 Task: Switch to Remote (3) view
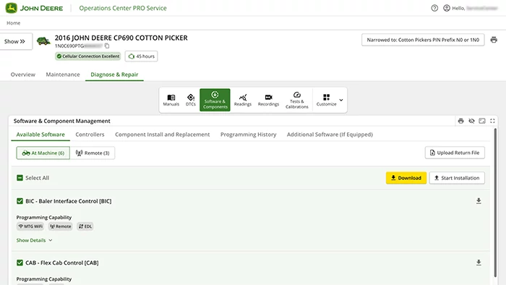(x=93, y=153)
